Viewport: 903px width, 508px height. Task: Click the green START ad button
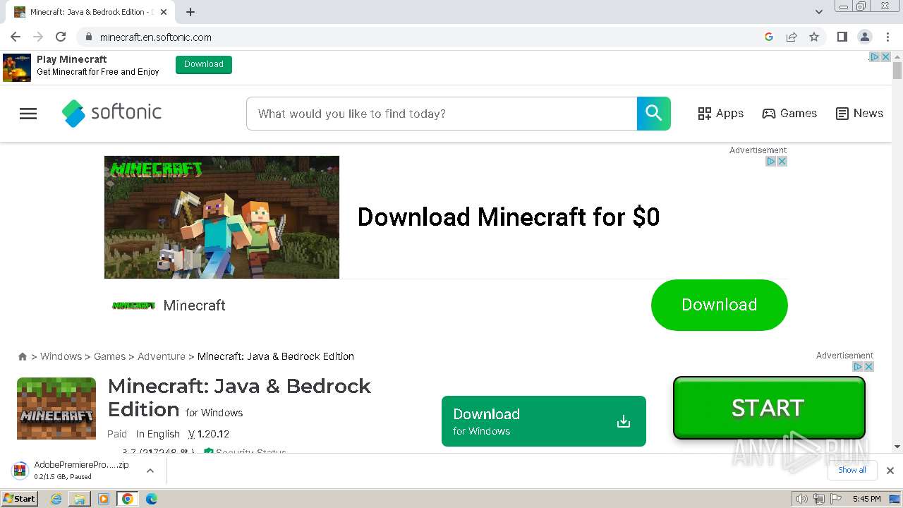click(x=769, y=408)
